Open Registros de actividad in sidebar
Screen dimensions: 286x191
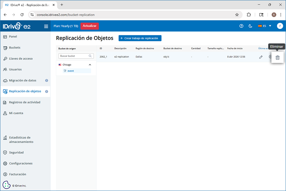[24, 102]
